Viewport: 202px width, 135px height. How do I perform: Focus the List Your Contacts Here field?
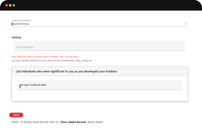point(100,85)
